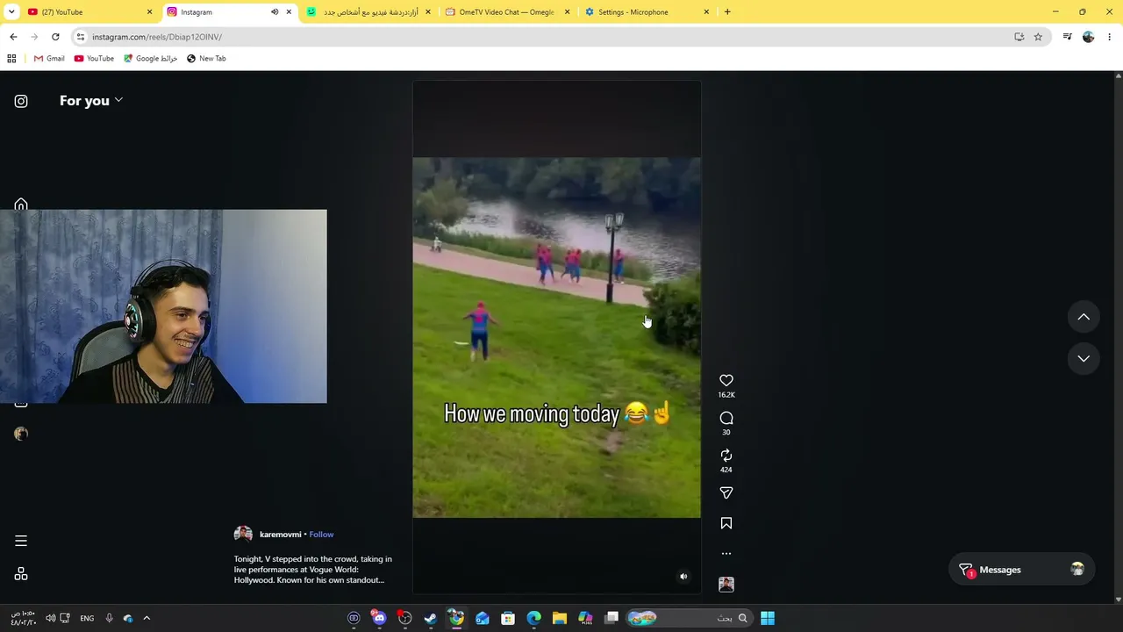The width and height of the screenshot is (1123, 632).
Task: Follow the karemovmi account
Action: pyautogui.click(x=321, y=535)
